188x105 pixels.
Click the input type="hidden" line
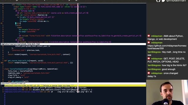click(50, 7)
